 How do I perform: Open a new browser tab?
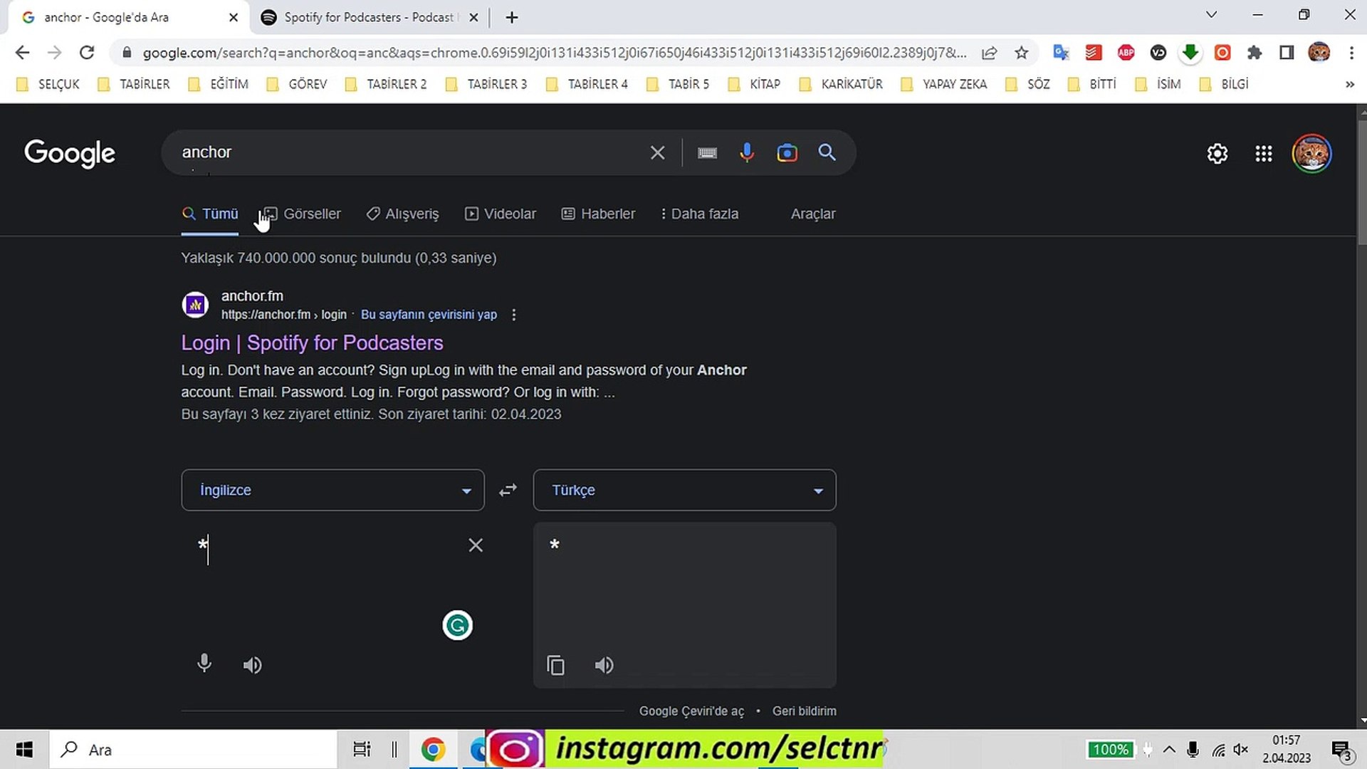pos(511,17)
